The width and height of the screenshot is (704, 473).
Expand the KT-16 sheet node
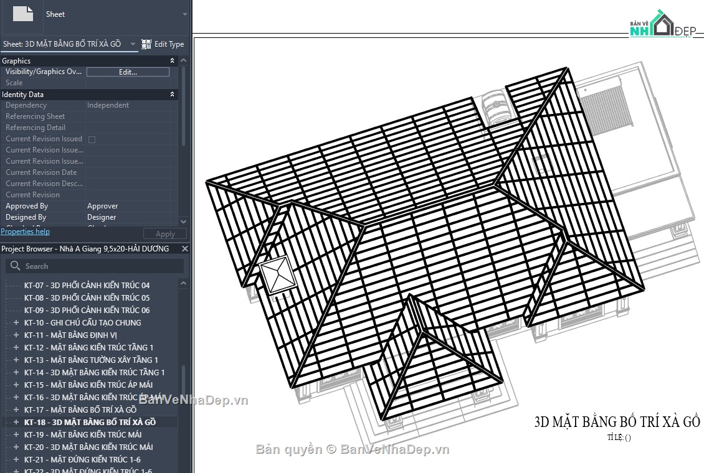coord(16,397)
